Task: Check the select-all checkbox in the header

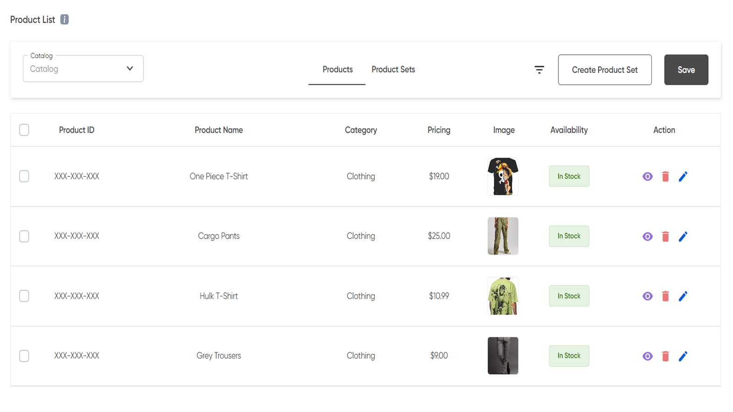Action: point(24,130)
